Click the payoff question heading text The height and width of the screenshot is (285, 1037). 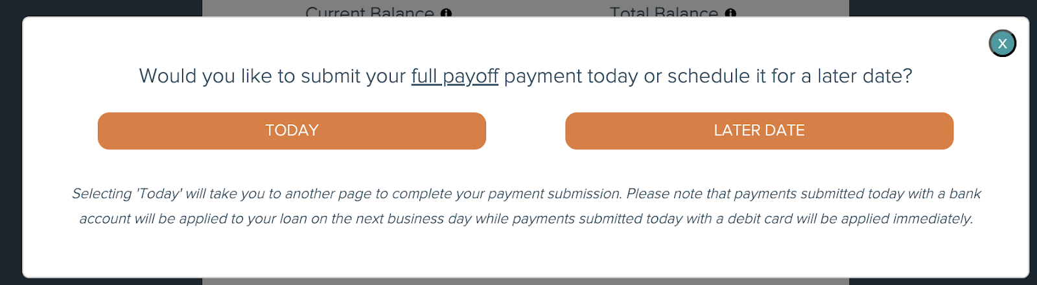click(526, 76)
